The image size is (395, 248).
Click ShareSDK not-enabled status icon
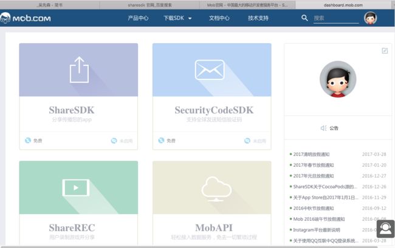click(114, 141)
